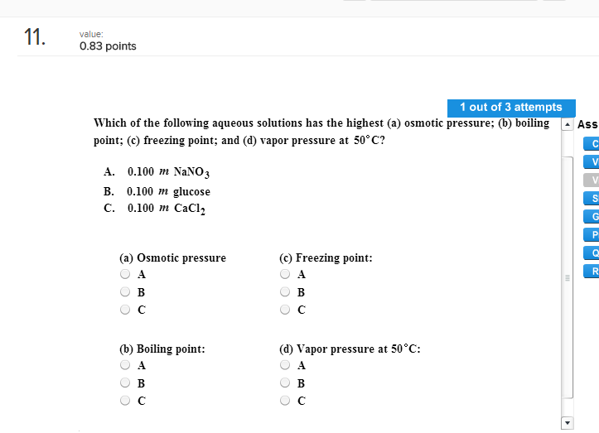Click the blue "C" sidebar button
599x433 pixels.
(x=592, y=144)
